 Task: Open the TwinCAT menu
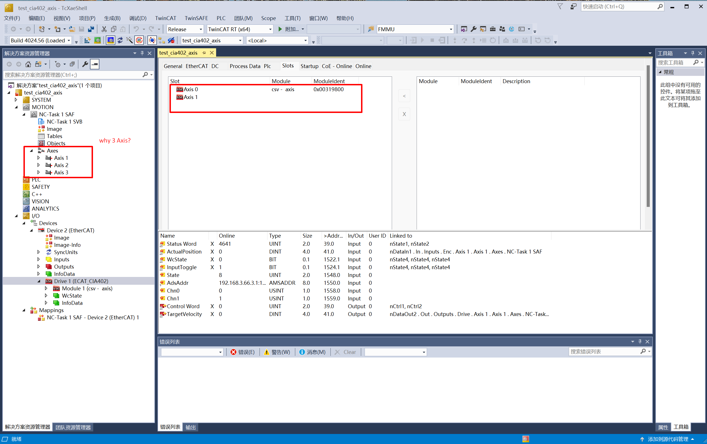coord(165,18)
